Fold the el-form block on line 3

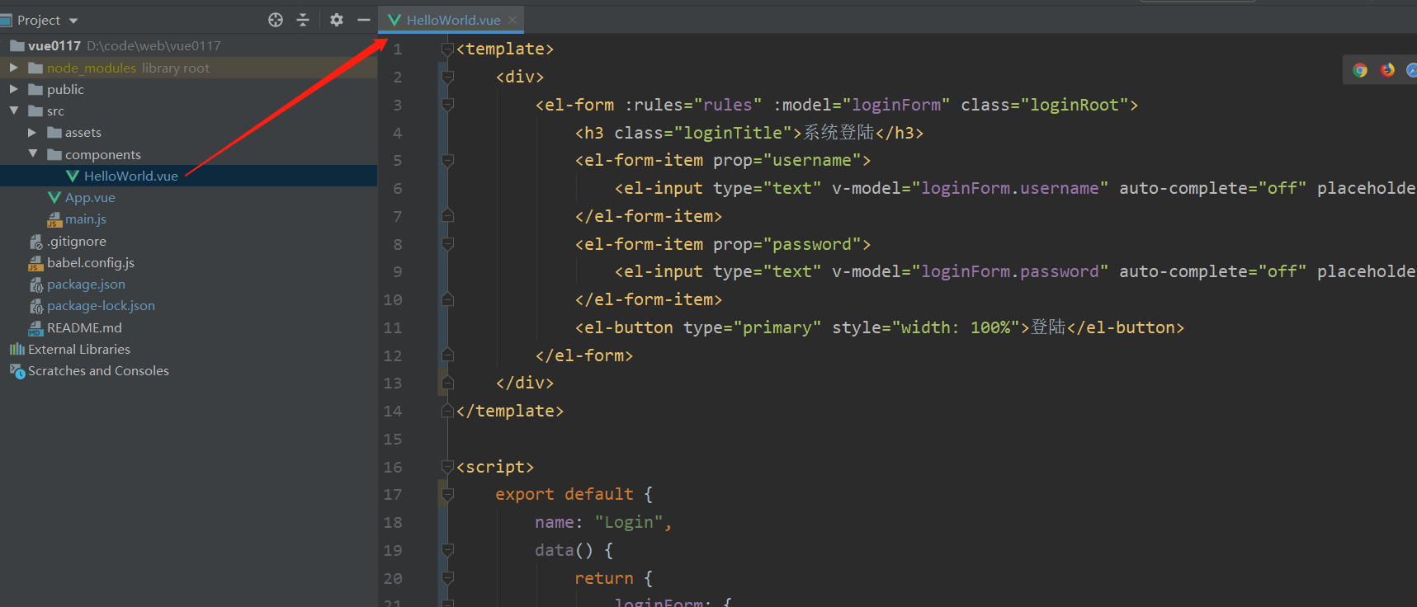[447, 105]
